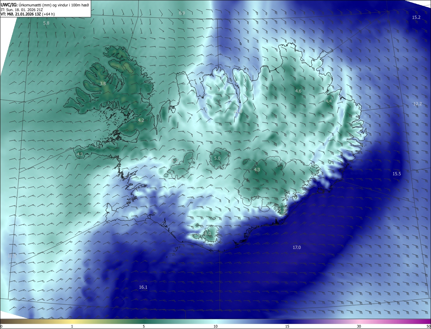Screen dimensions: 431x329
Task: Click the 12.2 value label on the map
Action: pyautogui.click(x=418, y=104)
